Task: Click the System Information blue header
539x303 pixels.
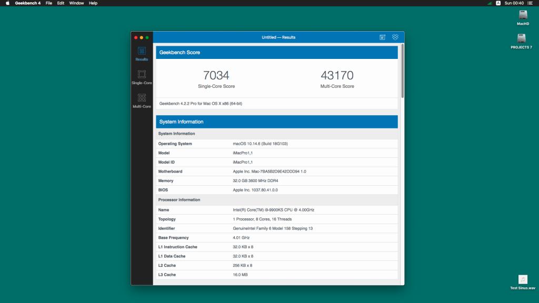Action: 277,122
